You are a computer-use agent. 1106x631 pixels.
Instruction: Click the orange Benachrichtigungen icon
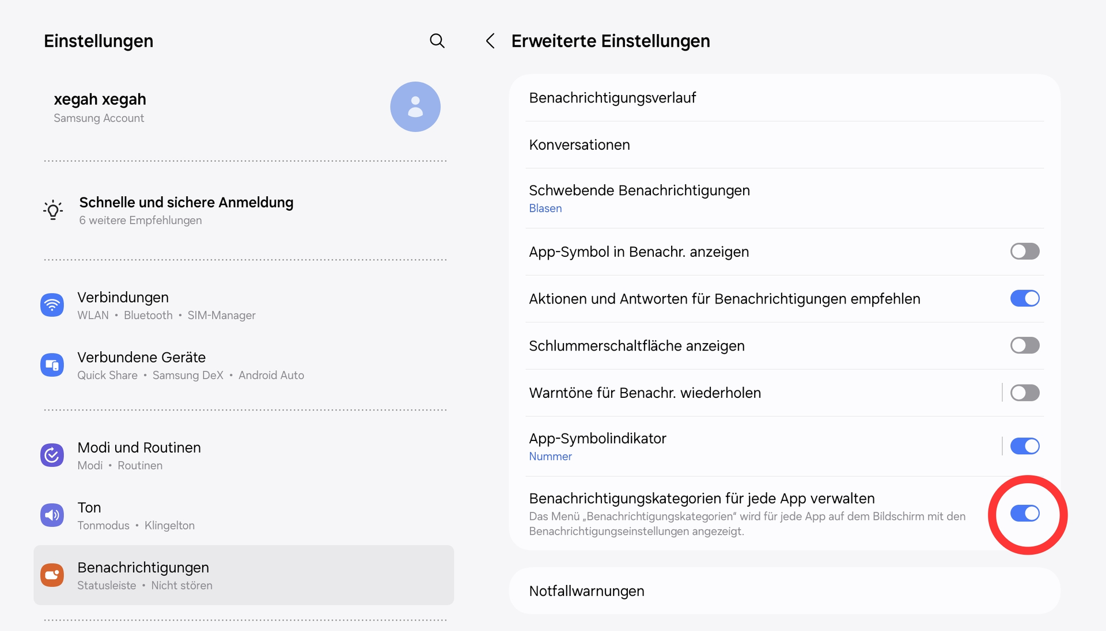[52, 575]
